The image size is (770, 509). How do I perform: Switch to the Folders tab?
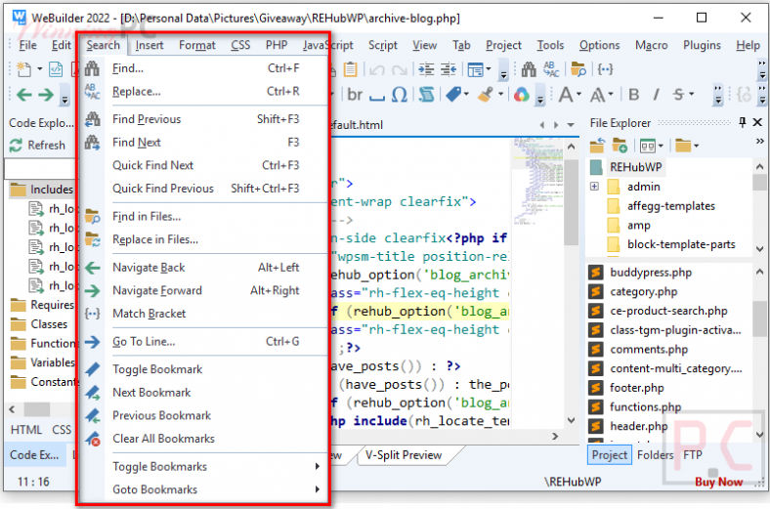pyautogui.click(x=655, y=455)
